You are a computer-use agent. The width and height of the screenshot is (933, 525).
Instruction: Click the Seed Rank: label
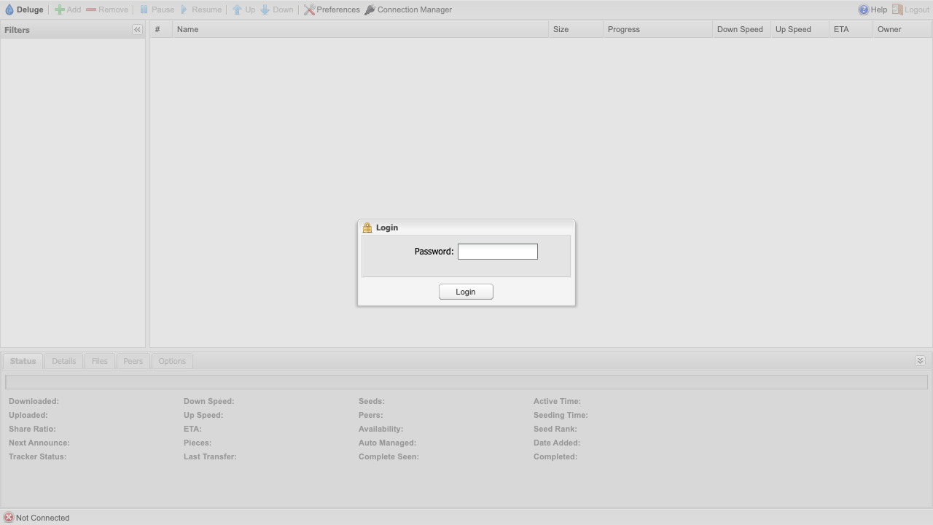(555, 429)
